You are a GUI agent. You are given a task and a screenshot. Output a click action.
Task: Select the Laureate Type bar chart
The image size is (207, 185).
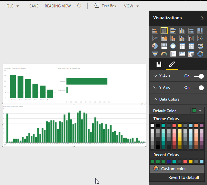coord(84,85)
